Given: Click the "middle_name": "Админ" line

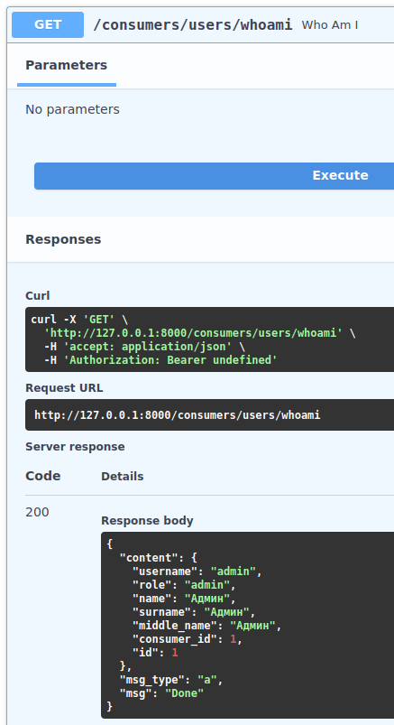Looking at the screenshot, I should (x=207, y=626).
